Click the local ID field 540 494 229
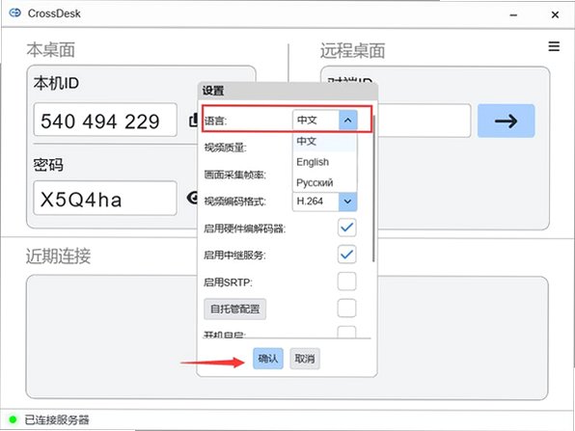The width and height of the screenshot is (575, 431). tap(105, 121)
